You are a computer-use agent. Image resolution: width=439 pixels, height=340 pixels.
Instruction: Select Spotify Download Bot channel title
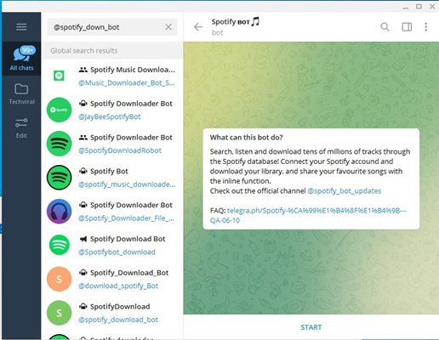(128, 239)
